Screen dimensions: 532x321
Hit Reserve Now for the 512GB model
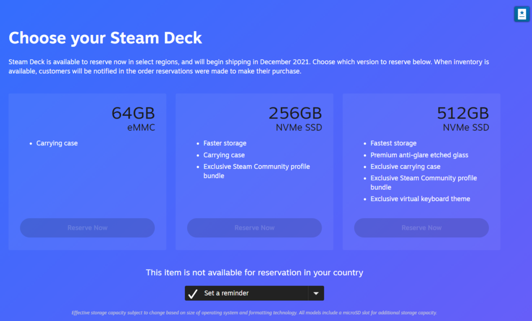pos(421,228)
